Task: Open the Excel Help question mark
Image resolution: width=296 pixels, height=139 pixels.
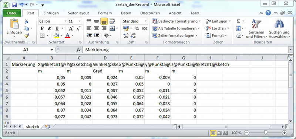Action: (x=268, y=13)
